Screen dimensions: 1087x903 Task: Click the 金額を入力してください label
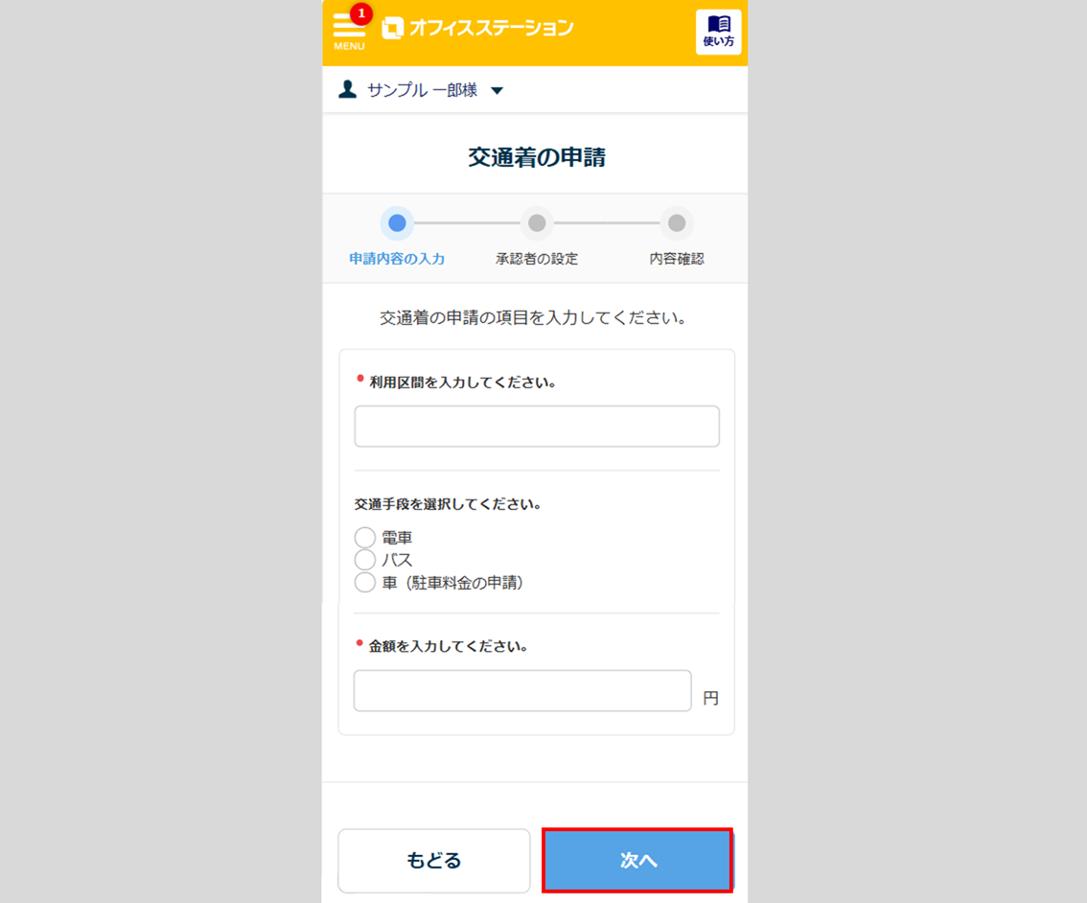tap(448, 646)
